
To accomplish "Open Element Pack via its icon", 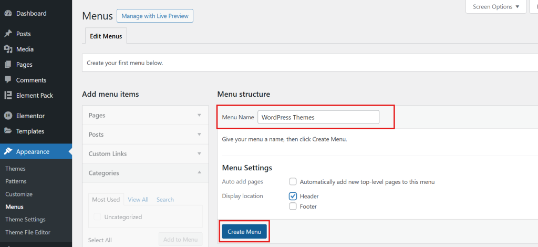I will [x=8, y=95].
